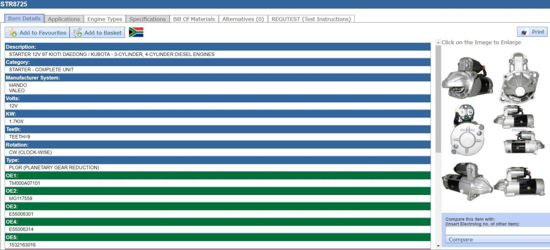Screen dimensions: 550x250
Task: Open REGUTEST (Test Instructions) tab
Action: 311,19
